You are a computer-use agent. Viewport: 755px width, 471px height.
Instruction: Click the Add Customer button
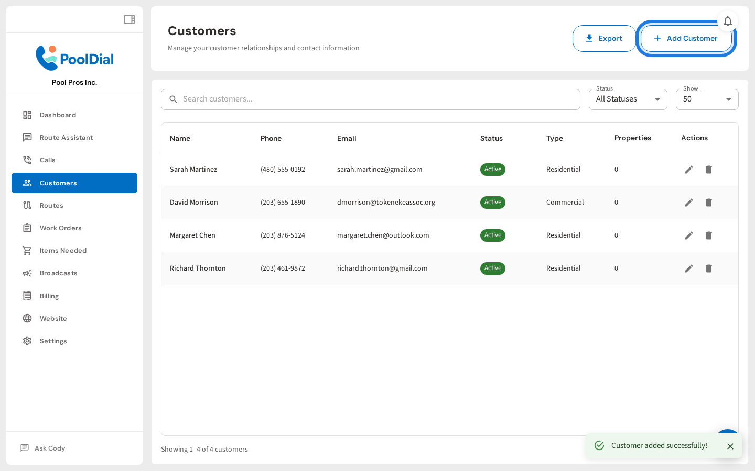tap(686, 39)
